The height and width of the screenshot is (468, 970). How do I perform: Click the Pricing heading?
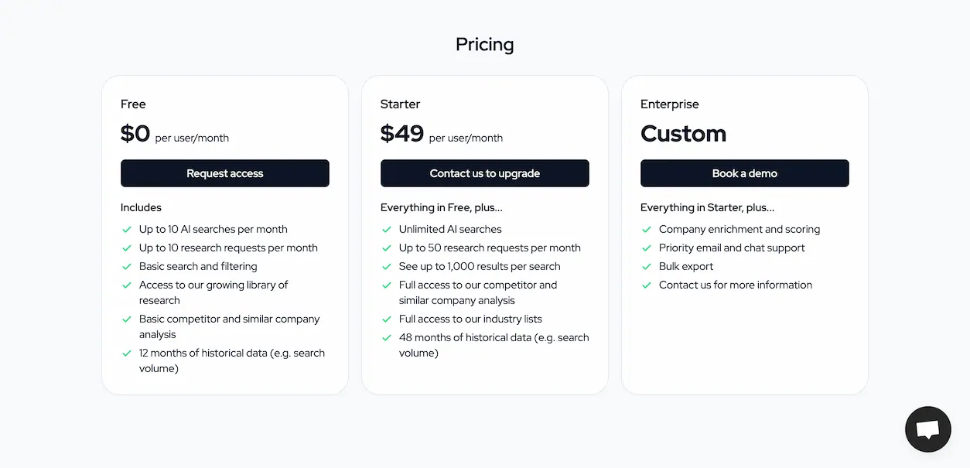484,44
